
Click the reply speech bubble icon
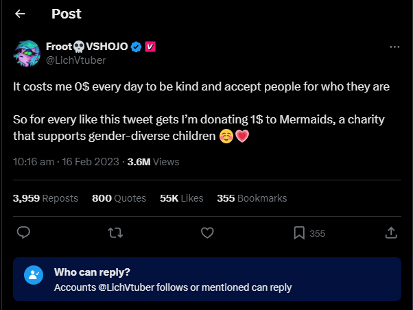23,233
